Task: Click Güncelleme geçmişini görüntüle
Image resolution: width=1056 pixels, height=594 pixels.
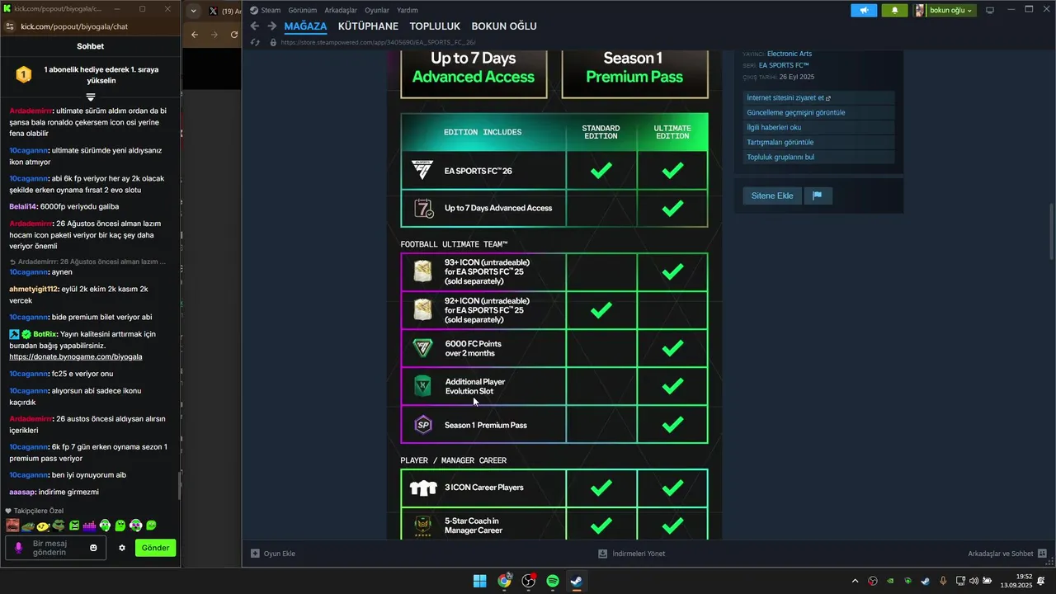Action: (818, 113)
